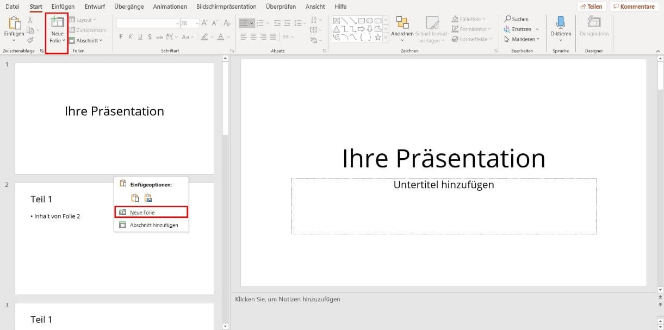Screen dimensions: 664x330
Task: Expand the Abschnitt dropdown
Action: point(86,40)
